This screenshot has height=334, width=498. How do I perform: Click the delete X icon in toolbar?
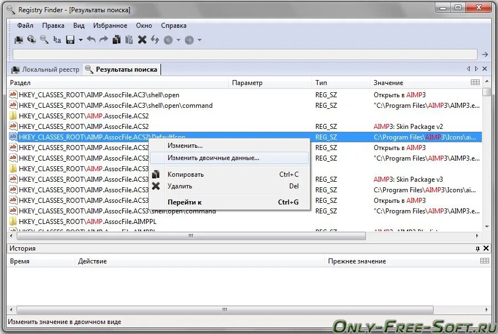142,39
